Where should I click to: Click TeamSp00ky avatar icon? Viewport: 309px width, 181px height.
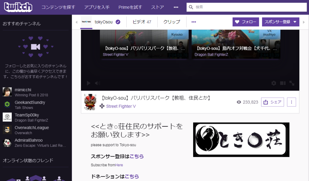point(7,117)
